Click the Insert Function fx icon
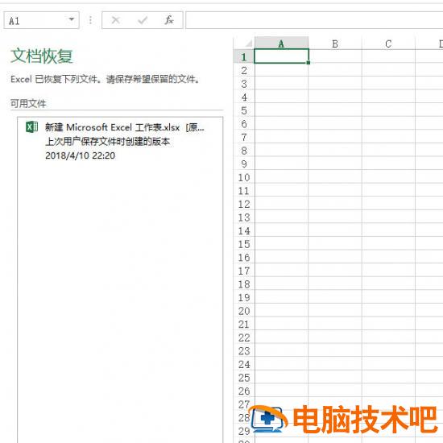 (169, 20)
